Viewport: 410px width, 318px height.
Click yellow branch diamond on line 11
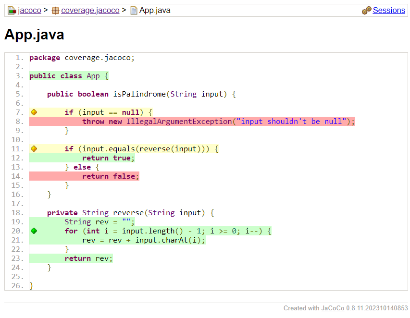pyautogui.click(x=34, y=148)
